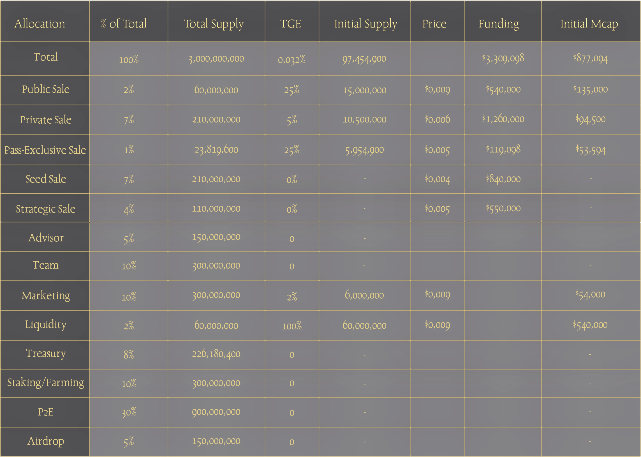Click the Private Sale row label
This screenshot has width=641, height=457.
(x=46, y=120)
